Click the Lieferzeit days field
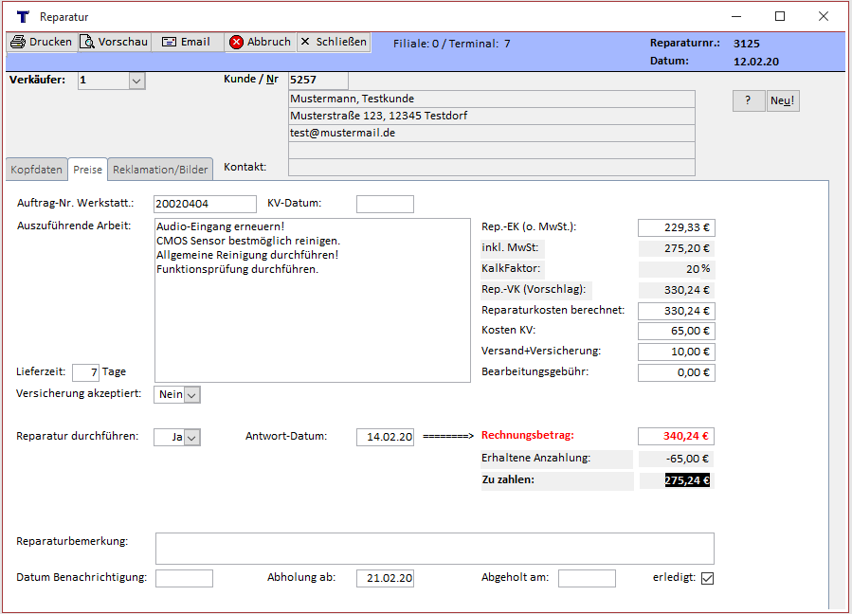 (85, 372)
